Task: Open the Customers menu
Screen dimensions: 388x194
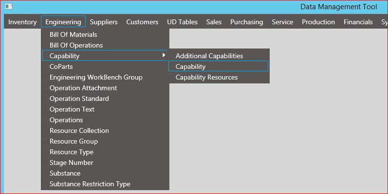Action: pyautogui.click(x=142, y=22)
